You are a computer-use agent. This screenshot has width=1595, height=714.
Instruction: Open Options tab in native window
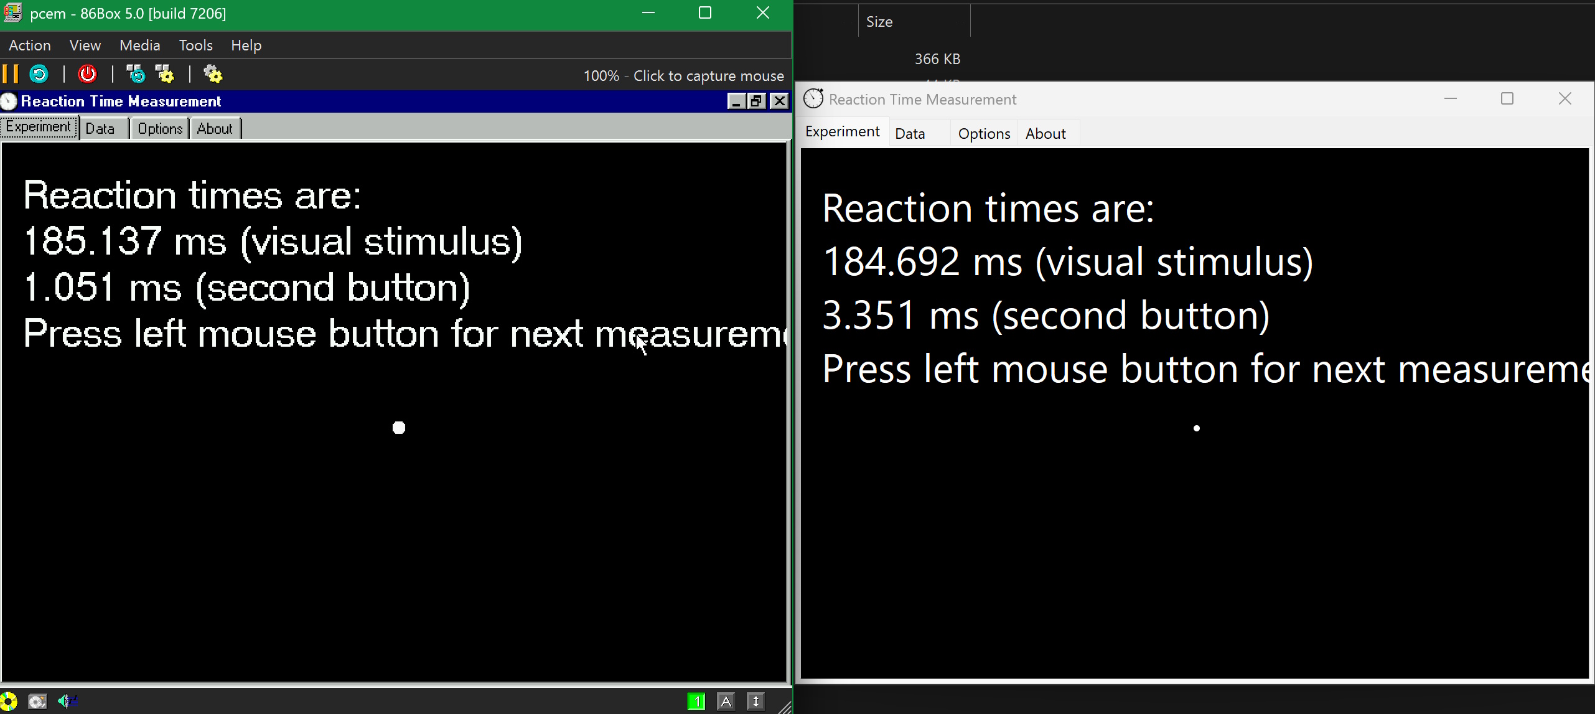(x=984, y=134)
